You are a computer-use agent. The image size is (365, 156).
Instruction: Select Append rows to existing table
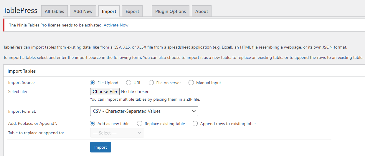195,124
